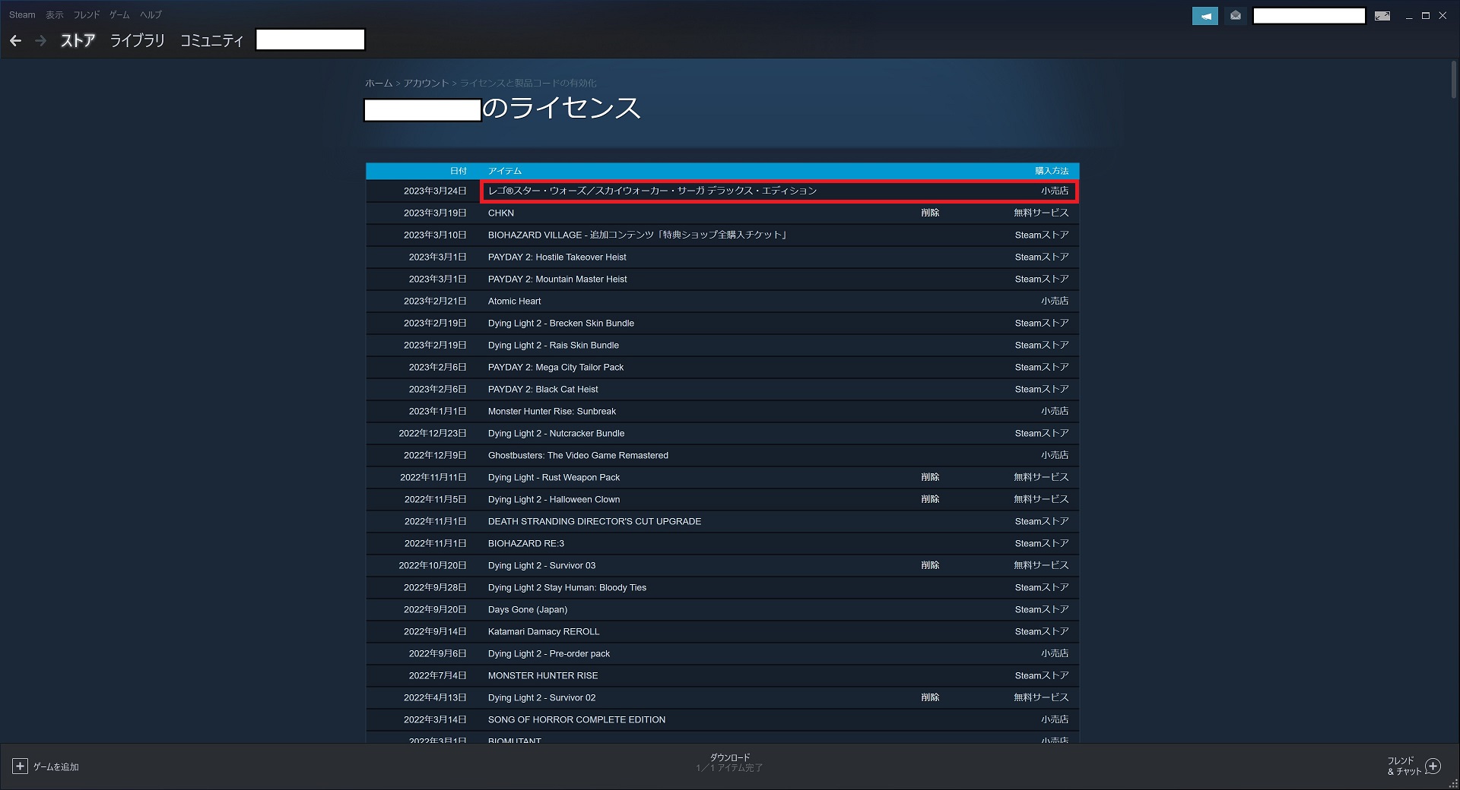Select Monster Hunter Rise: Sunbreak item text
This screenshot has height=790, width=1460.
pyautogui.click(x=552, y=411)
